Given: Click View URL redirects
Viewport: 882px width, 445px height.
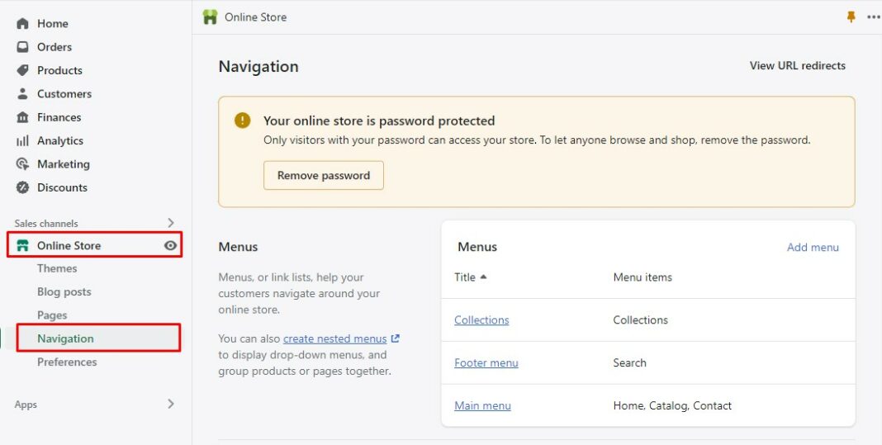Looking at the screenshot, I should tap(797, 66).
